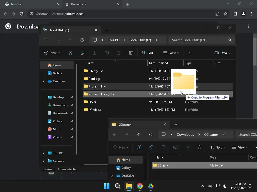Bookmark this page with Chrome star icon

tap(225, 14)
